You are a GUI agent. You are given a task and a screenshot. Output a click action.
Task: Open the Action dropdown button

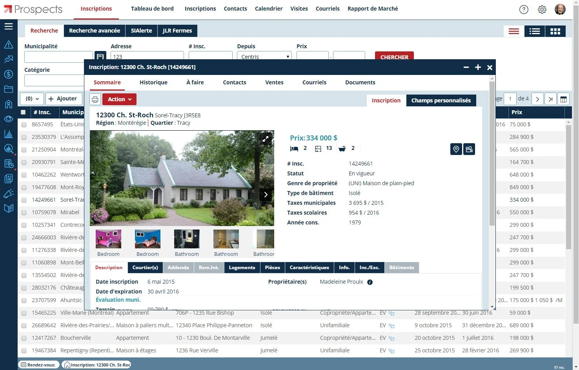point(120,99)
